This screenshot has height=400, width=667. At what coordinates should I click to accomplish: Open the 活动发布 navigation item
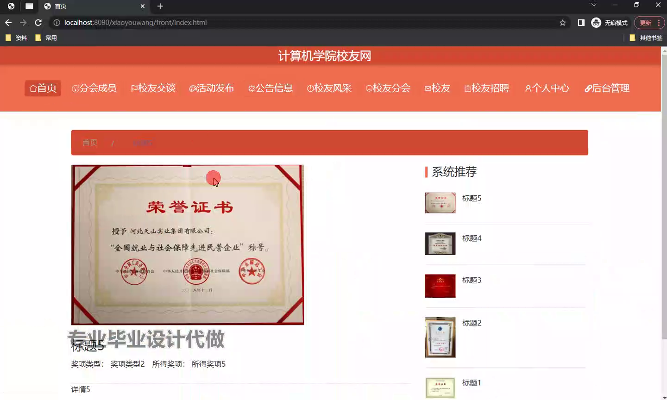pyautogui.click(x=212, y=88)
